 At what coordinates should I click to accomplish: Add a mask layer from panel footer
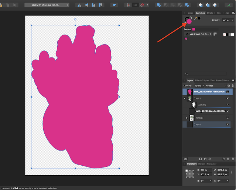tap(201, 159)
